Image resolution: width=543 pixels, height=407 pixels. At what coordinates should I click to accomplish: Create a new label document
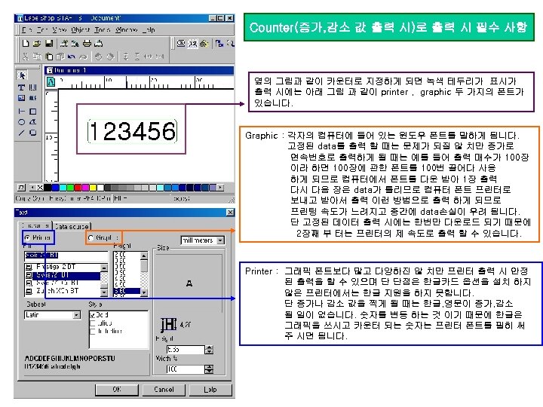pos(26,43)
